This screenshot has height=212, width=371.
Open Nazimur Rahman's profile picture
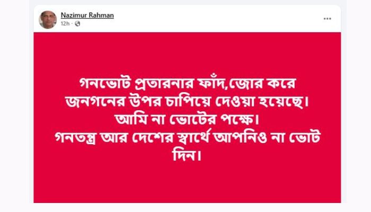point(48,20)
